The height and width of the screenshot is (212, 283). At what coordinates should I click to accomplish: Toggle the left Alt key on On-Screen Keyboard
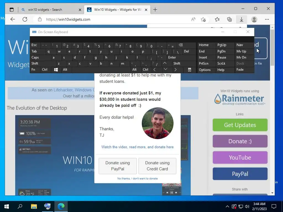(x=66, y=70)
